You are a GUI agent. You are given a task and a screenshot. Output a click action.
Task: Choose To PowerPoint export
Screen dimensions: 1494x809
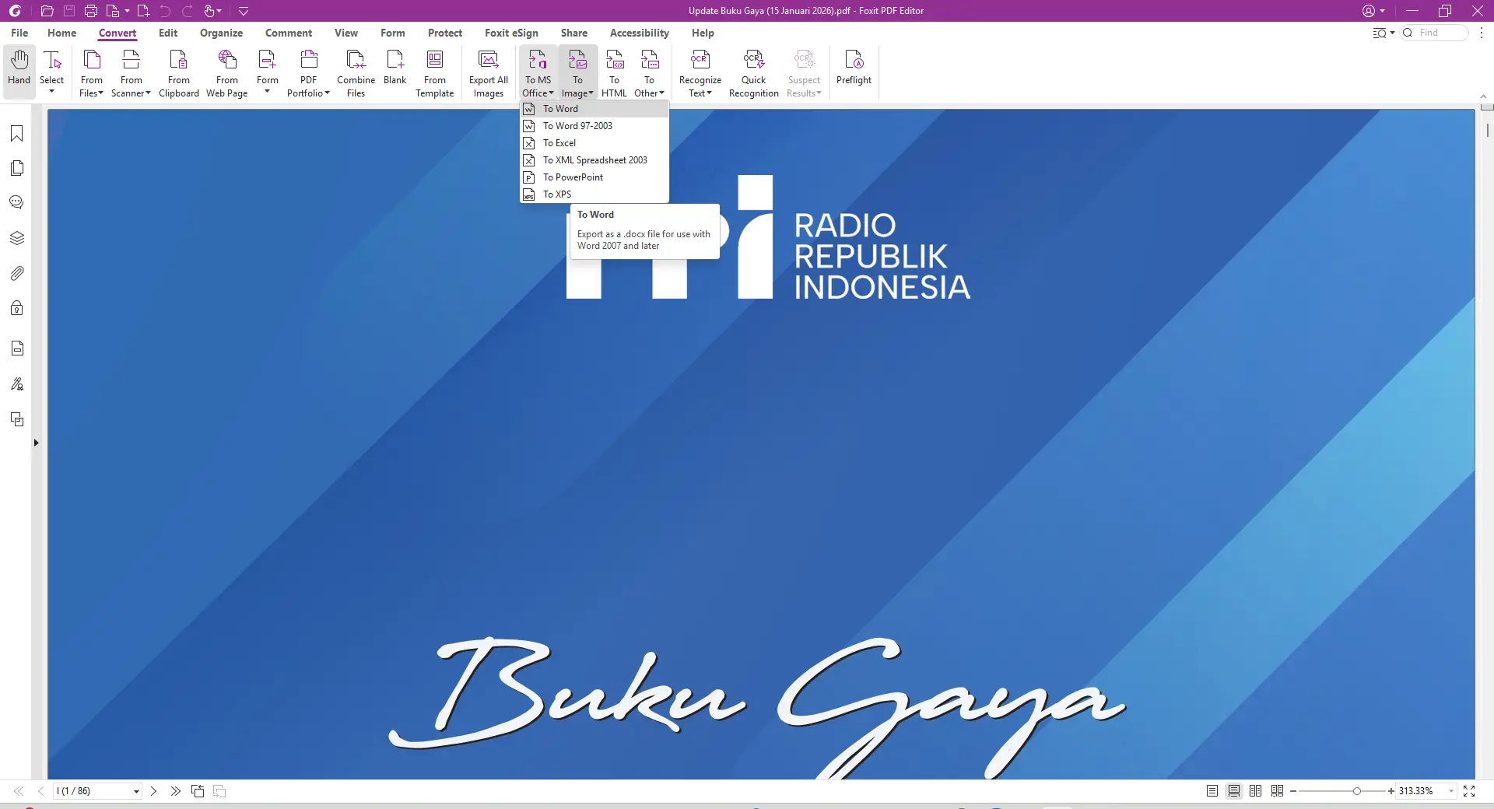point(594,177)
